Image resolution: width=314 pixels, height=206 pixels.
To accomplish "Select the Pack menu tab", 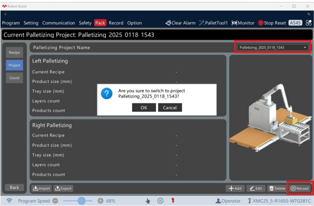I will click(x=100, y=23).
